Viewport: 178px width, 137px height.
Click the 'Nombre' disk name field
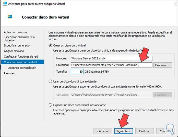coord(111,58)
